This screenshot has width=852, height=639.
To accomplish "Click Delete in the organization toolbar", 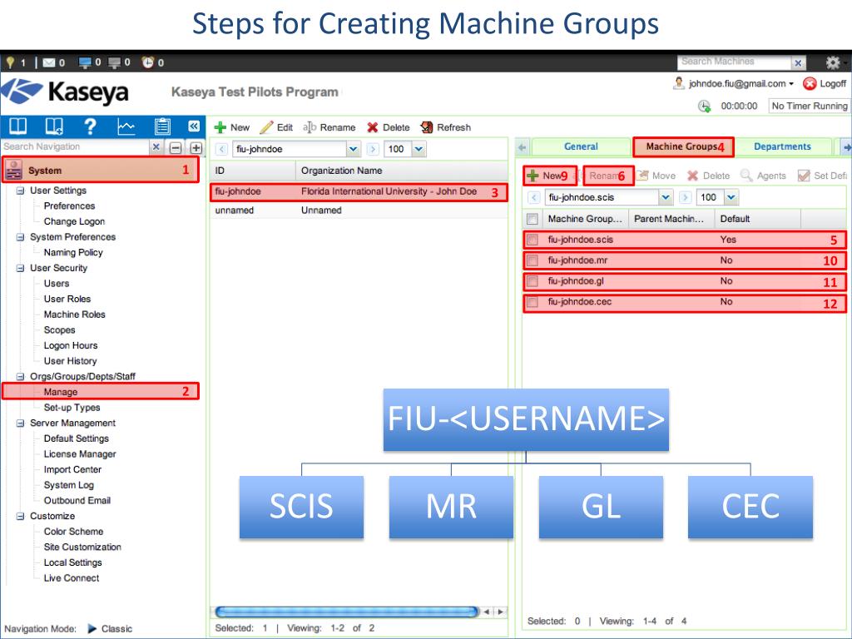I will point(389,127).
